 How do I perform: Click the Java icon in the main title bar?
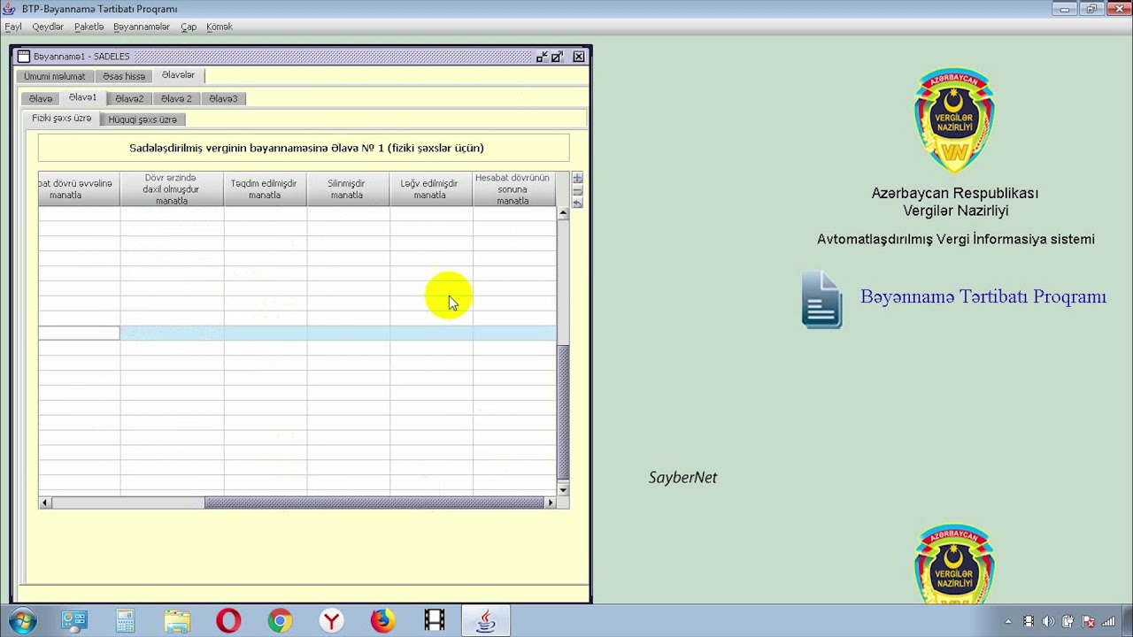(x=10, y=9)
